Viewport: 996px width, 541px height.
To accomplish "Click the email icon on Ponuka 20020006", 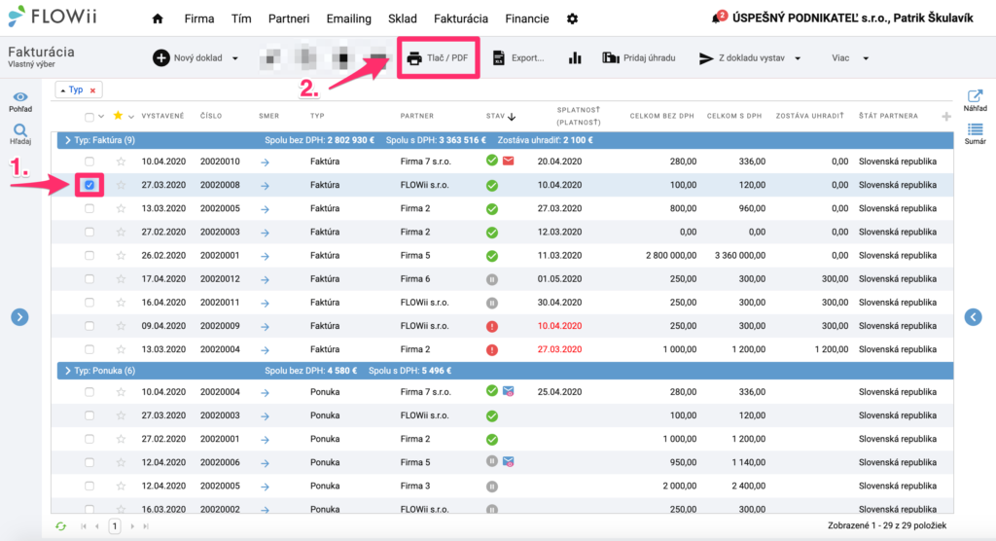I will coord(508,461).
